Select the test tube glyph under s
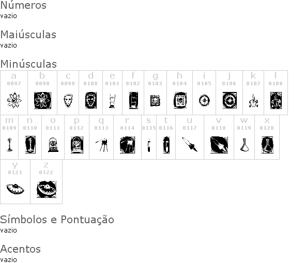305x263 pixels. tap(149, 145)
